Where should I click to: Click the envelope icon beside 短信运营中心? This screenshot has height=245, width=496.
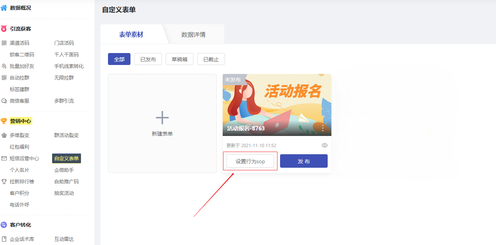[x=4, y=158]
